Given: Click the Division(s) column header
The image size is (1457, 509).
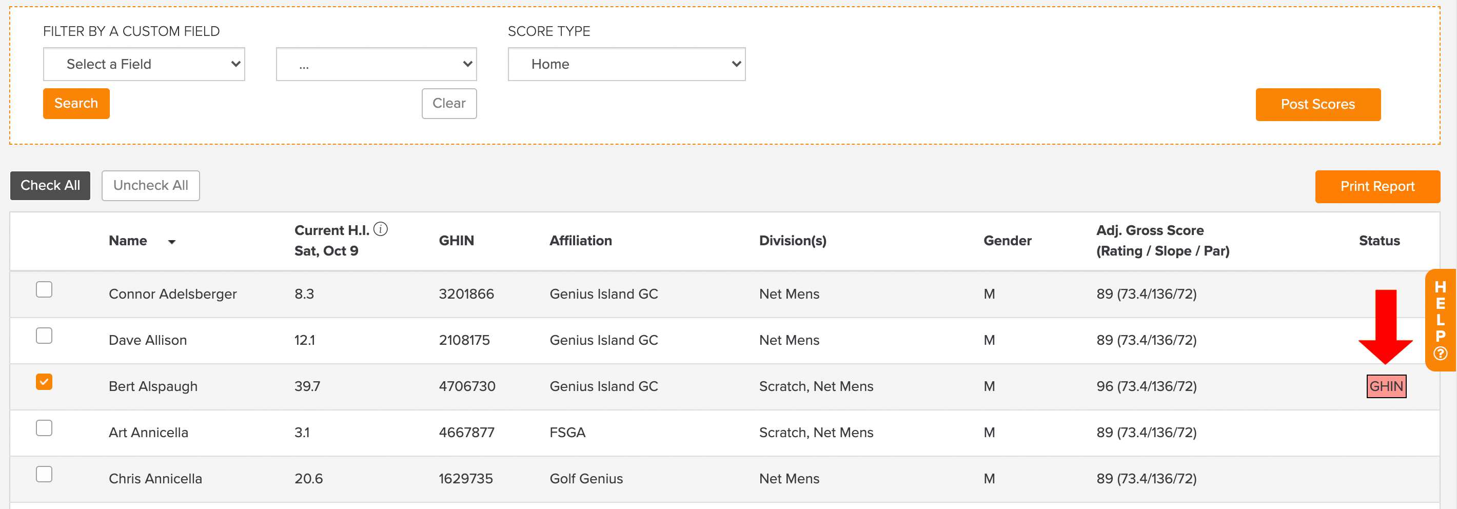Looking at the screenshot, I should click(x=793, y=241).
